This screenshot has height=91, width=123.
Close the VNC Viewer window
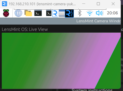point(113,4)
